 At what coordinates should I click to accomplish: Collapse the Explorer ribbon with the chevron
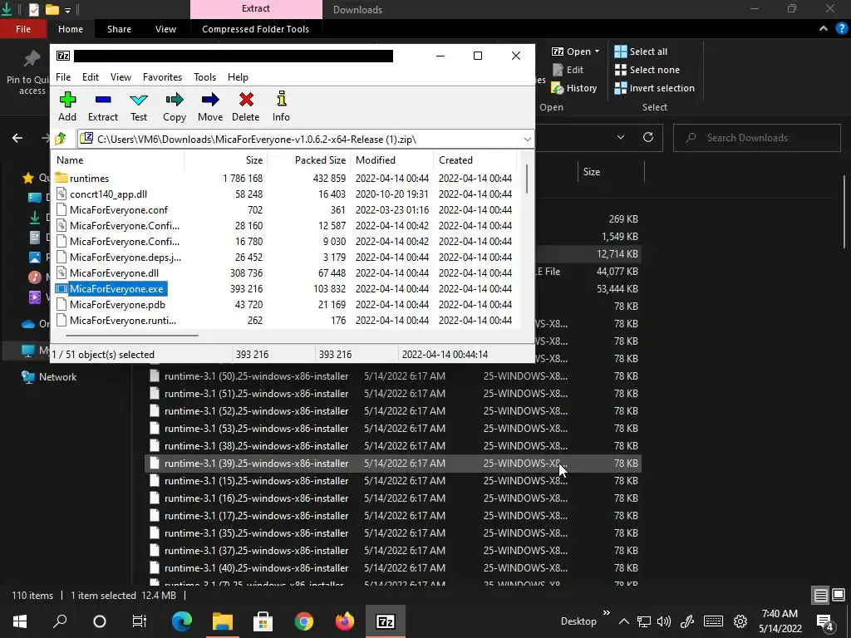[824, 29]
